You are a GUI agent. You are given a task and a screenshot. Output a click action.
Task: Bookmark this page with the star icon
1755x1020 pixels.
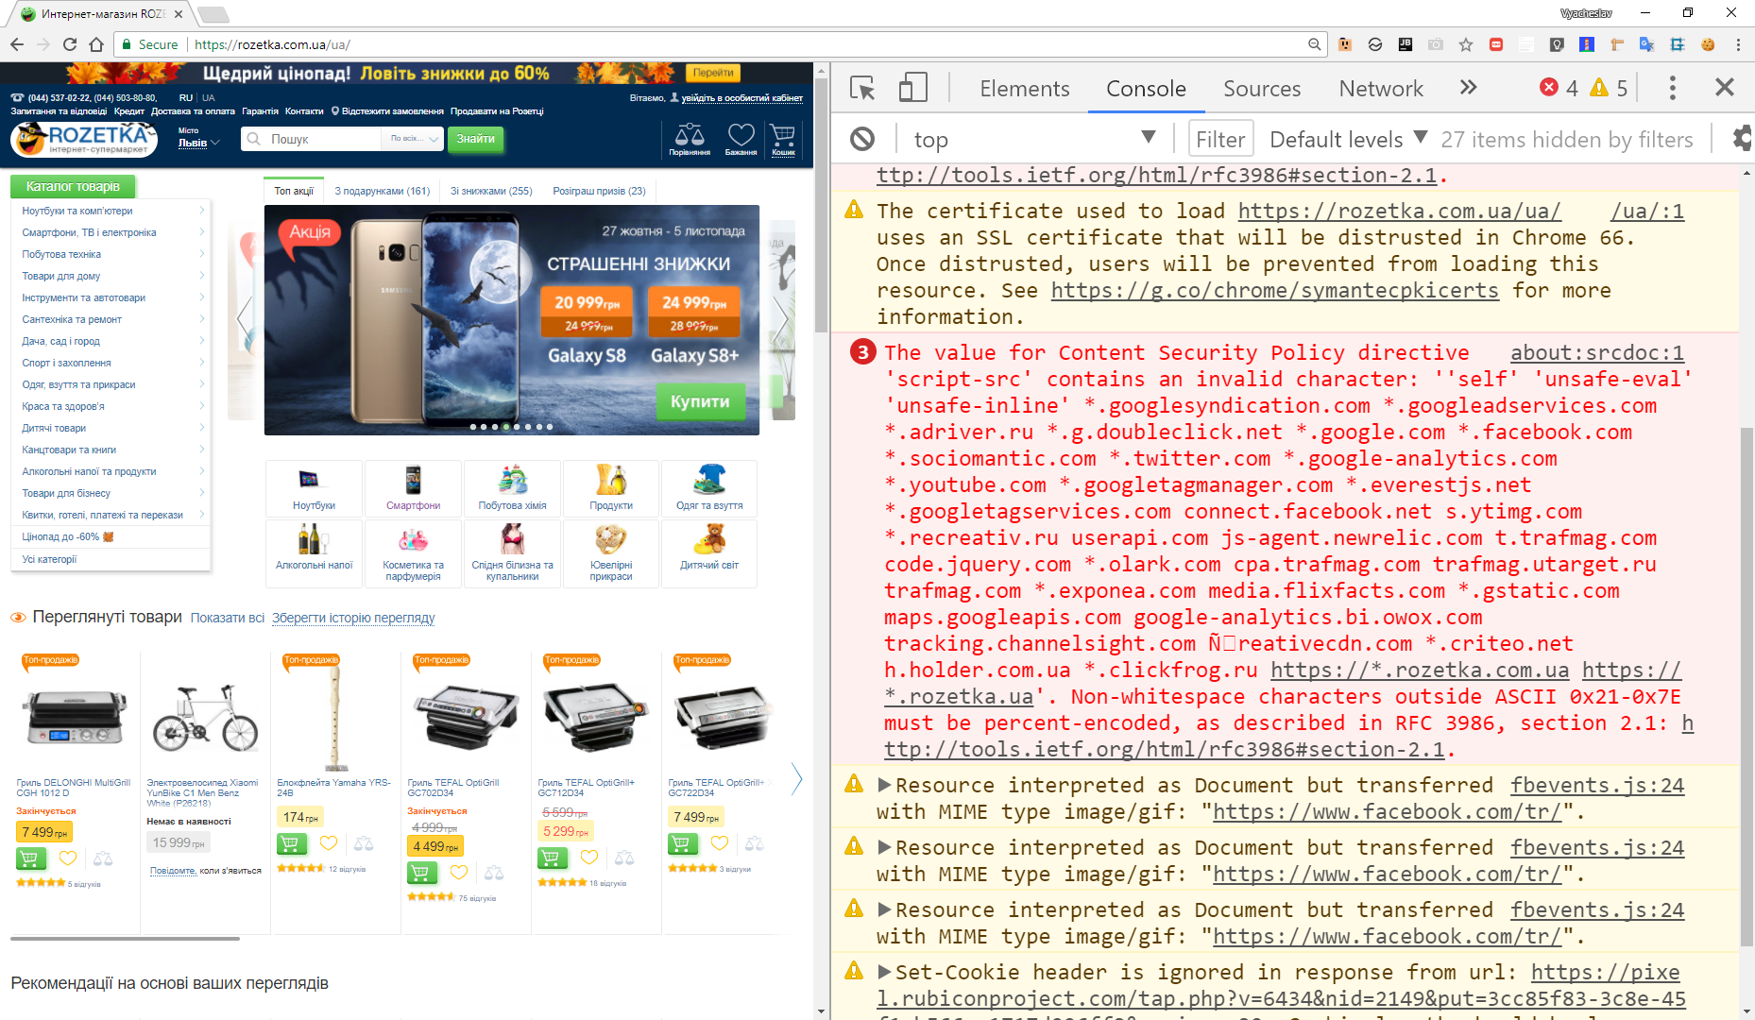(x=1466, y=44)
